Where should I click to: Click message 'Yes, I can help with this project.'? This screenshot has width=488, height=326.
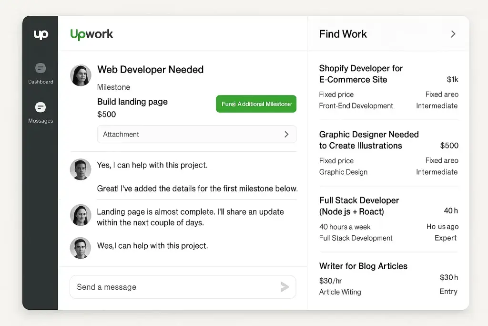152,165
